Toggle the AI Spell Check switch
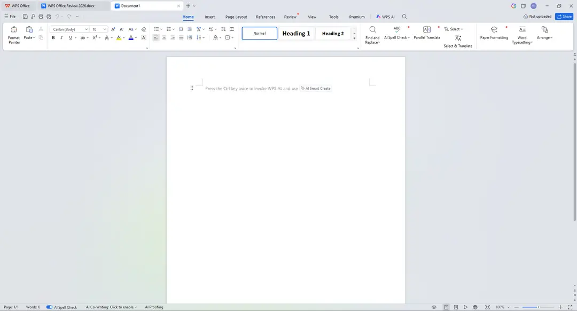 (49, 307)
